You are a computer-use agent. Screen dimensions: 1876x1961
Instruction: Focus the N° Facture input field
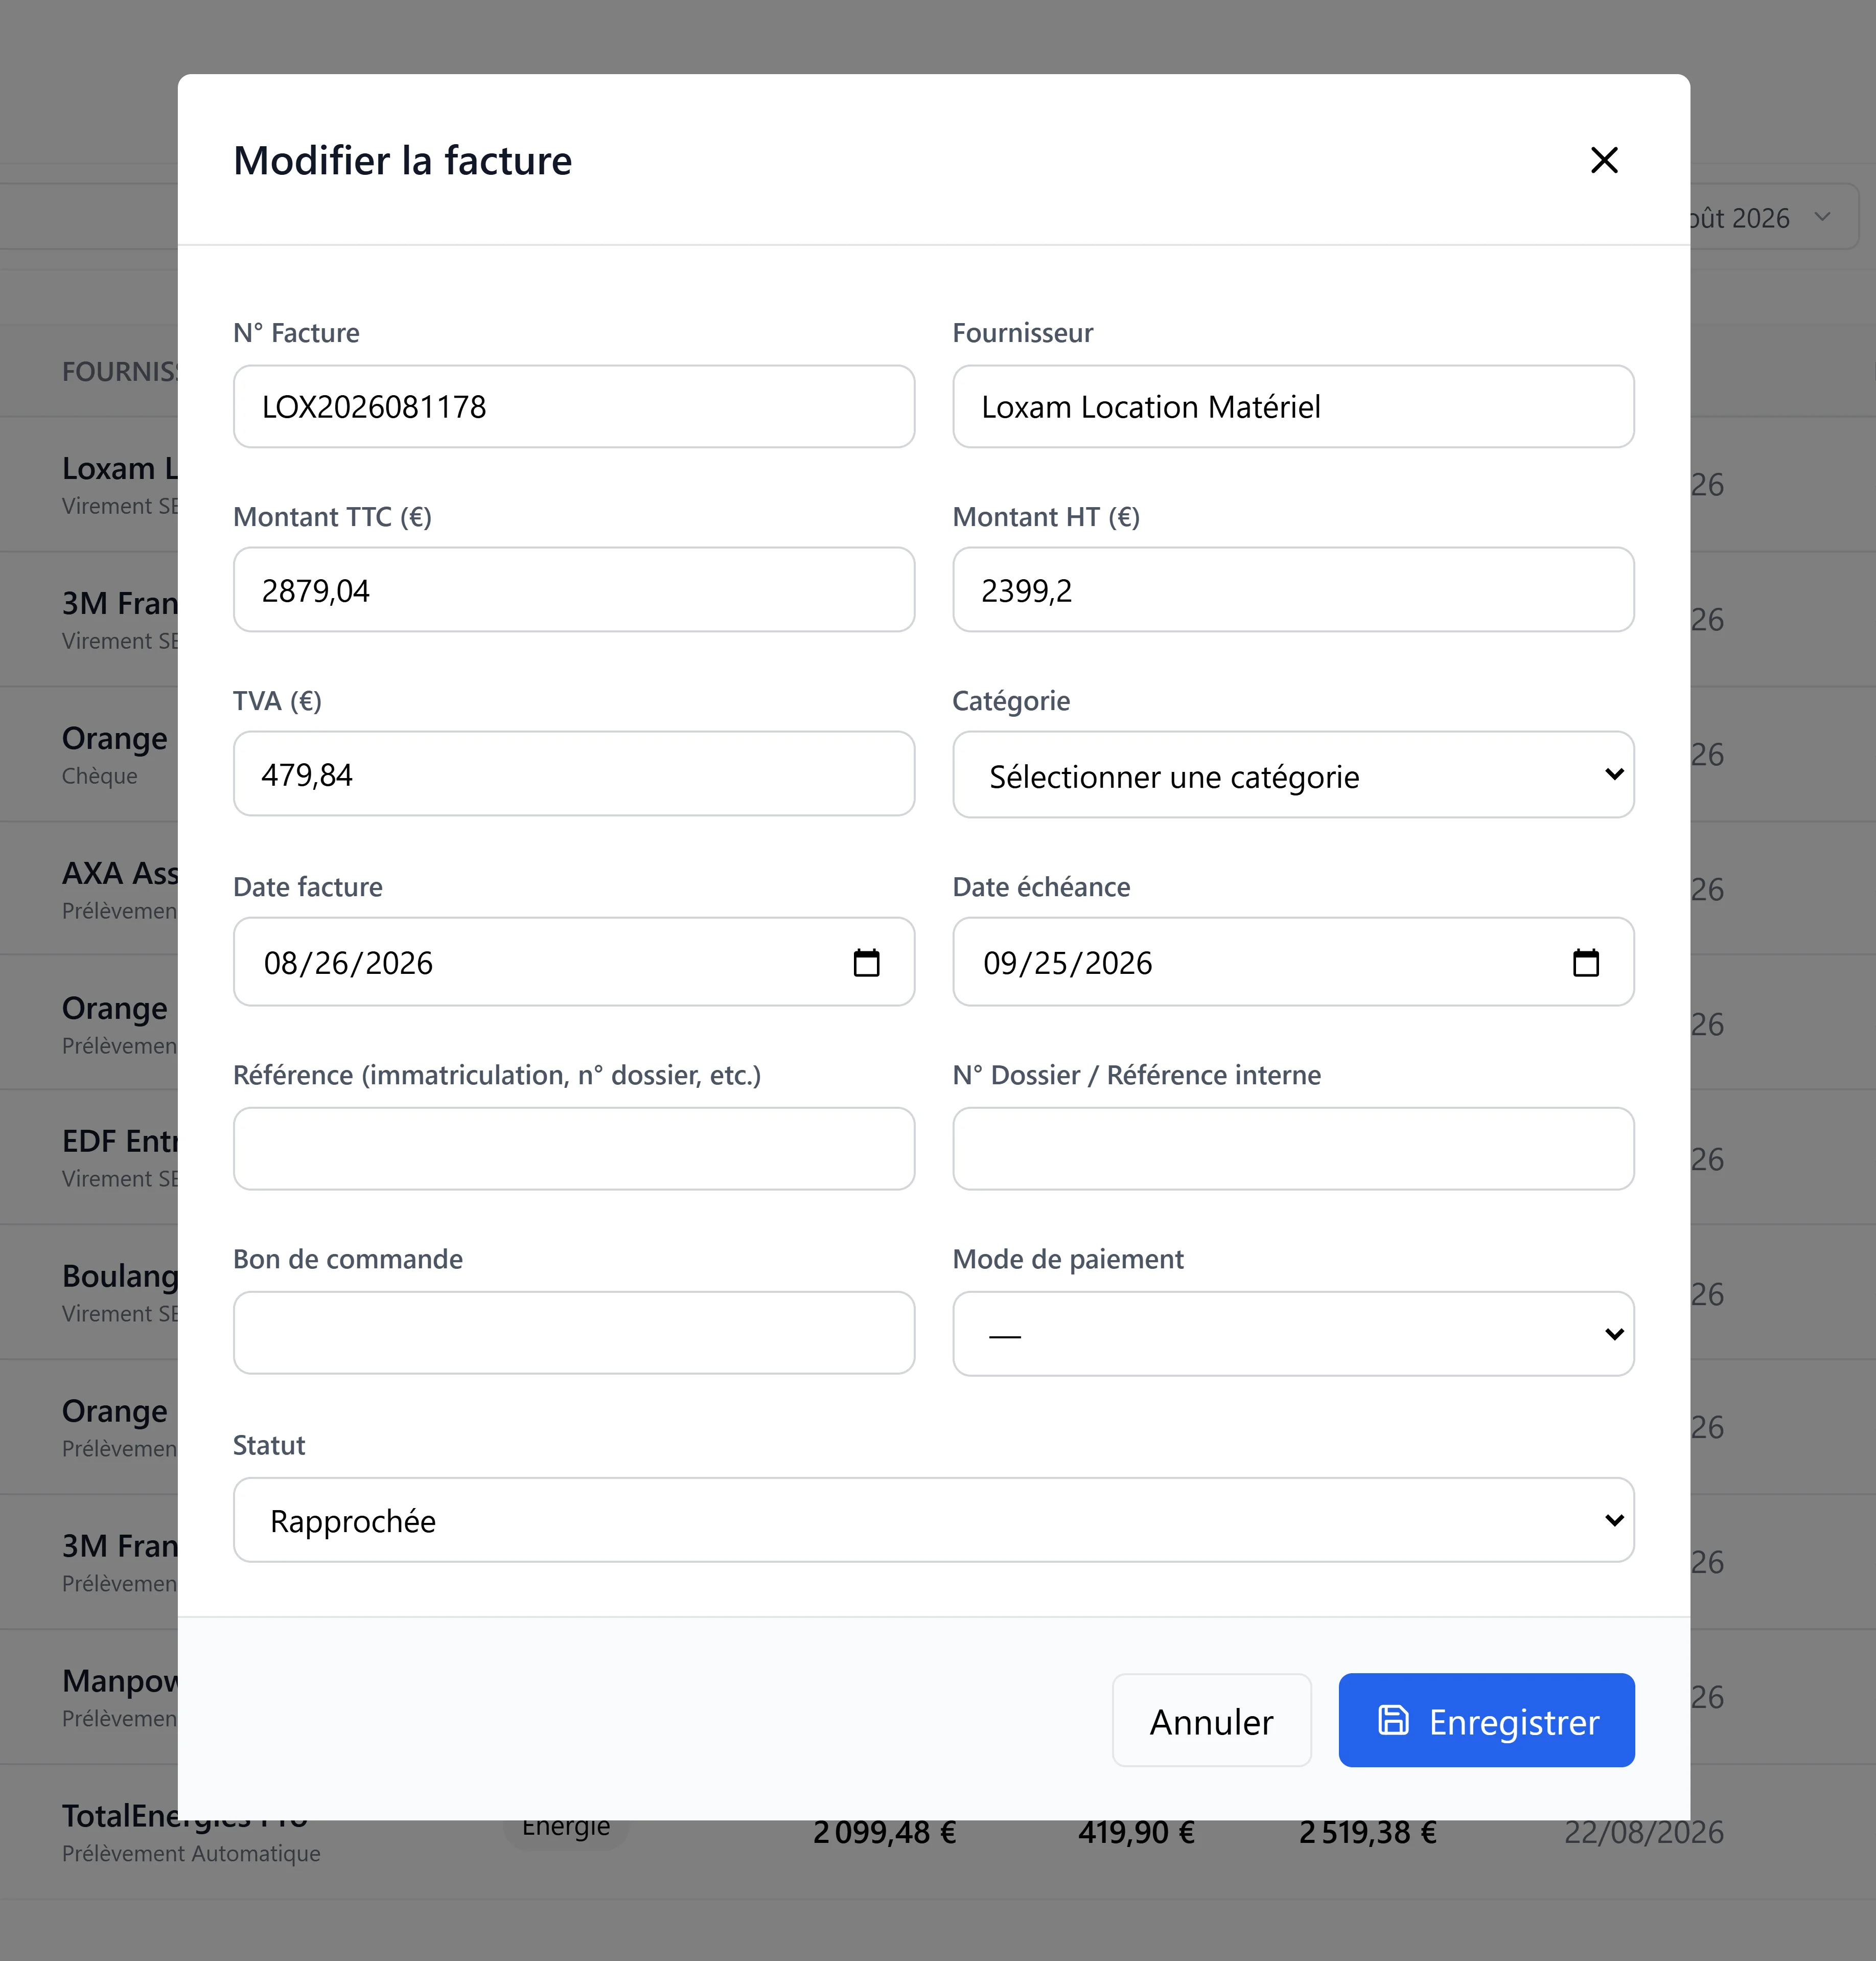pos(574,406)
